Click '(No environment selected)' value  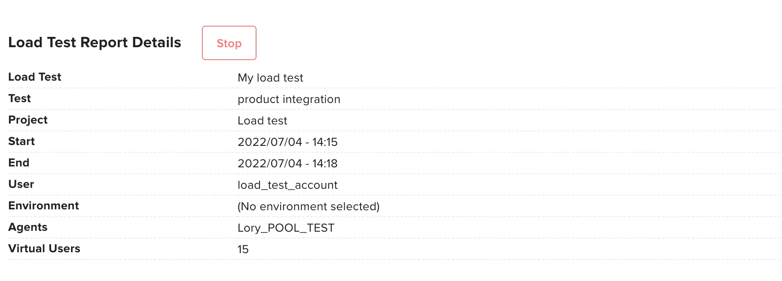coord(309,206)
